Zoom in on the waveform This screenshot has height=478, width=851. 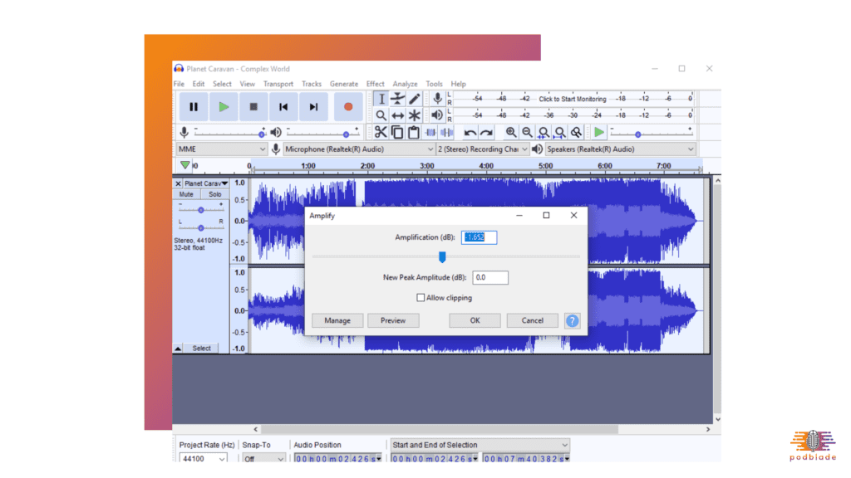[x=511, y=132]
